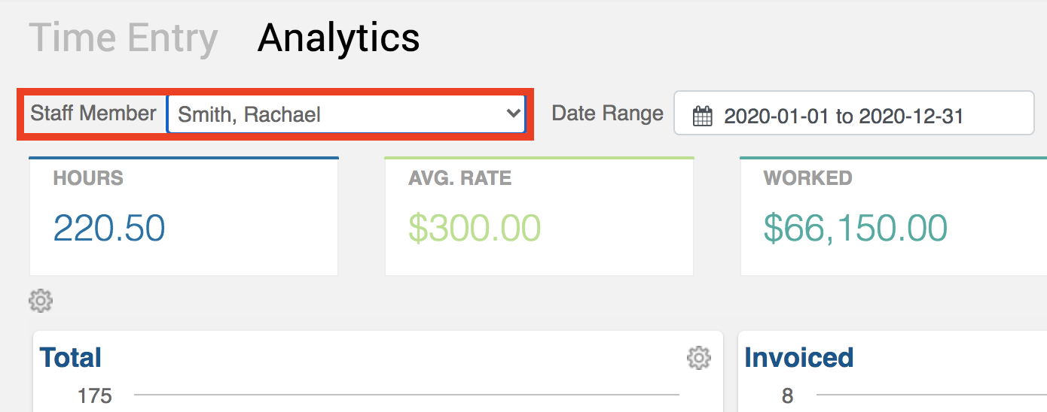Click the Invoiced chart title

coord(798,357)
